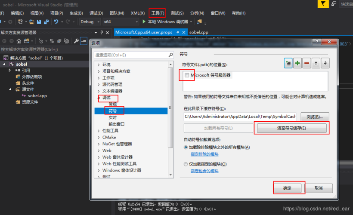Open the 调试(D) menu
Viewport: 353px width, 215px height.
pos(96,13)
